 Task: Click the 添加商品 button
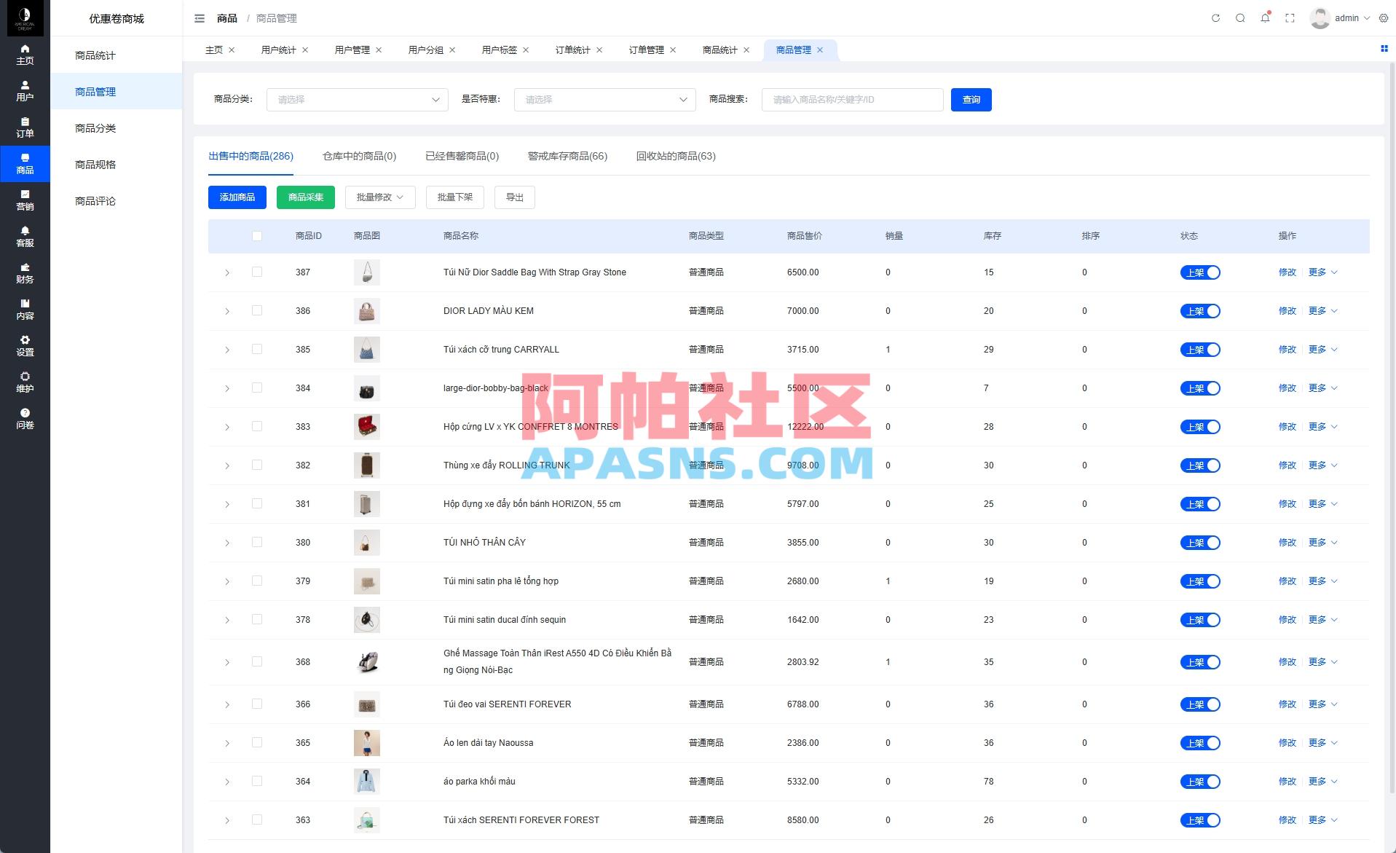237,197
